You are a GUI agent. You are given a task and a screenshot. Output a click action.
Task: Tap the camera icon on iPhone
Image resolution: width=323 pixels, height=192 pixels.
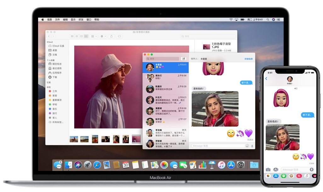pos(268,169)
